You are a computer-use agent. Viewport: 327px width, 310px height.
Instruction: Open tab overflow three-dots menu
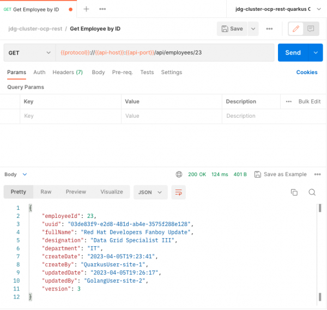coord(102,9)
